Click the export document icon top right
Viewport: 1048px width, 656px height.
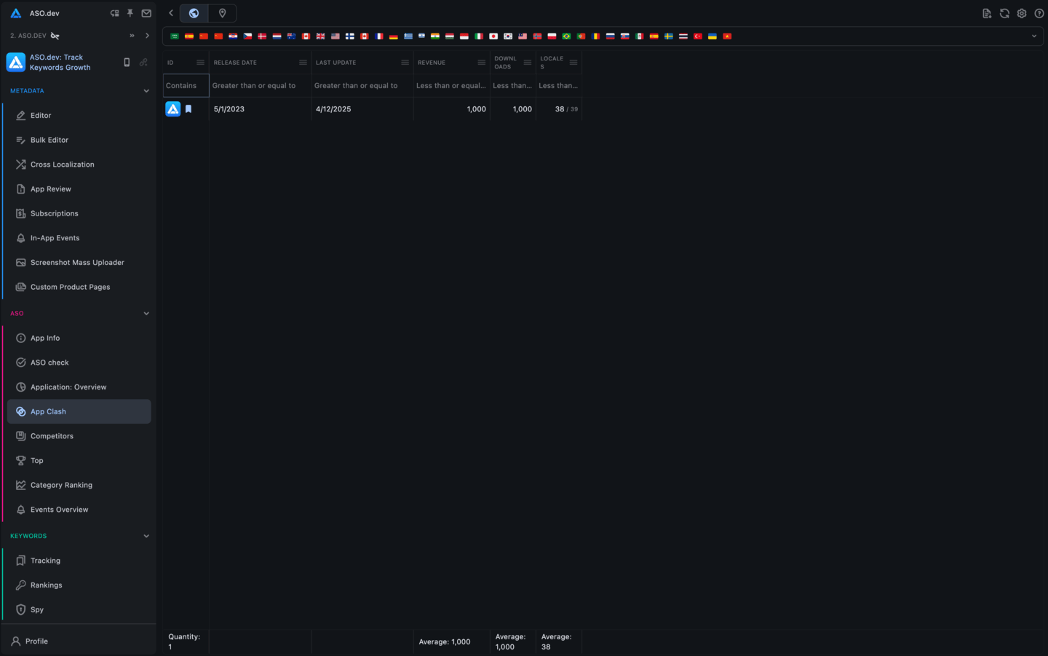(x=987, y=13)
